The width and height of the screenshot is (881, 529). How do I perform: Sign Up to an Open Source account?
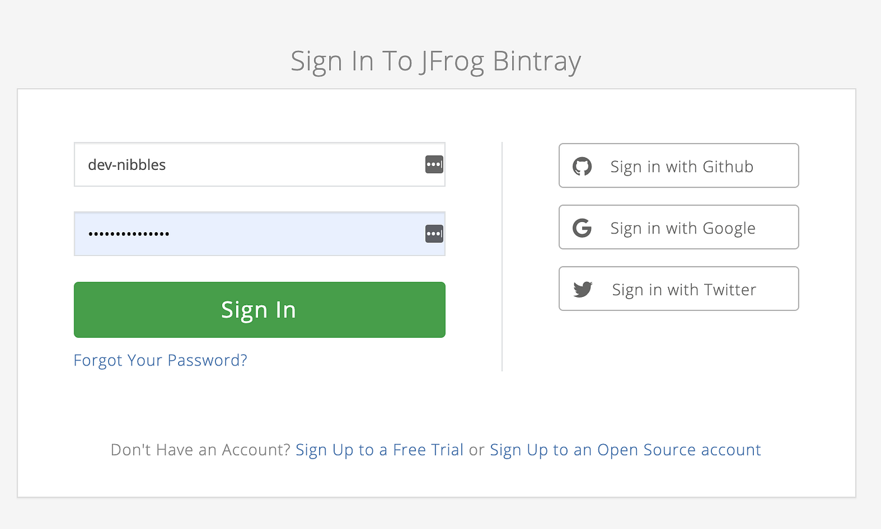626,449
